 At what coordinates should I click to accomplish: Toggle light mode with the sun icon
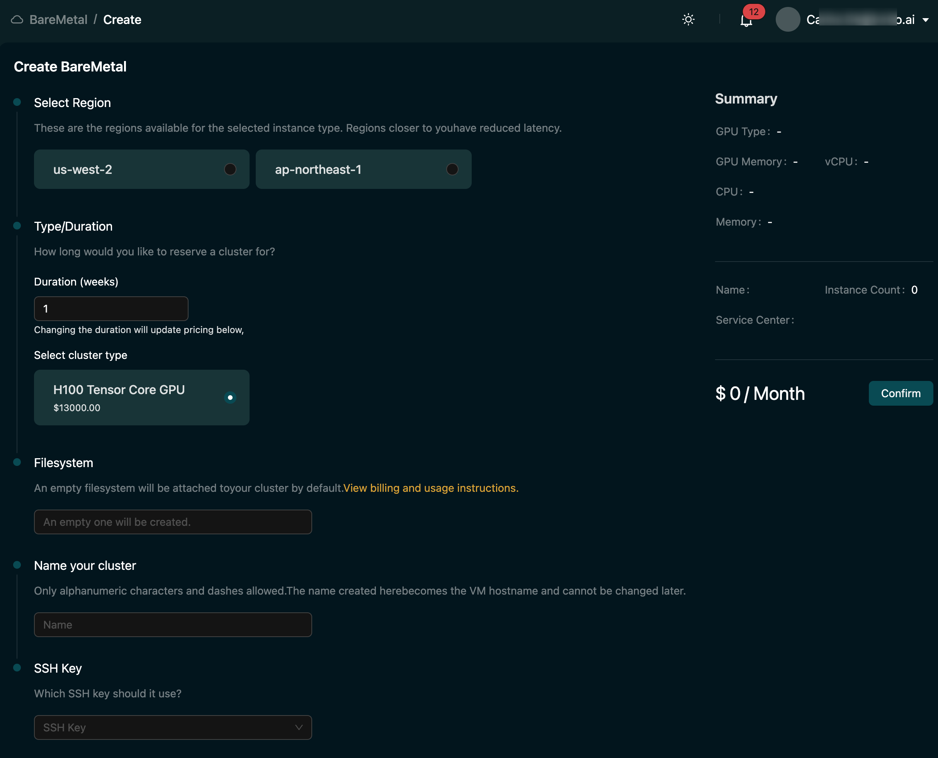click(x=689, y=19)
